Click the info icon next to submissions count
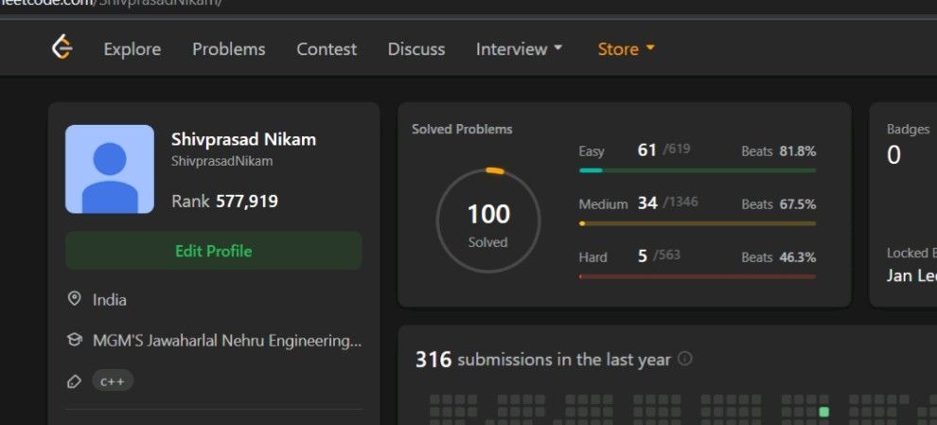The width and height of the screenshot is (937, 425). (x=685, y=360)
